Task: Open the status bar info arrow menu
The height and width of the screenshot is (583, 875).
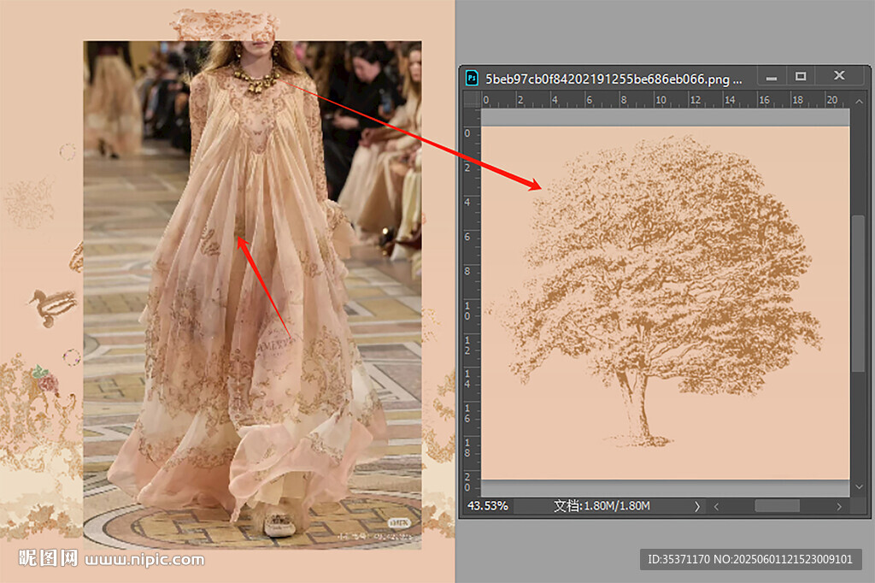Action: coord(696,506)
